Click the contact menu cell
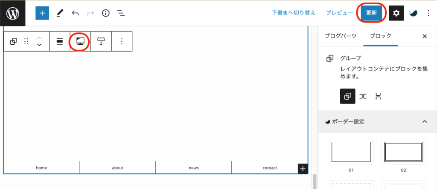 point(270,168)
